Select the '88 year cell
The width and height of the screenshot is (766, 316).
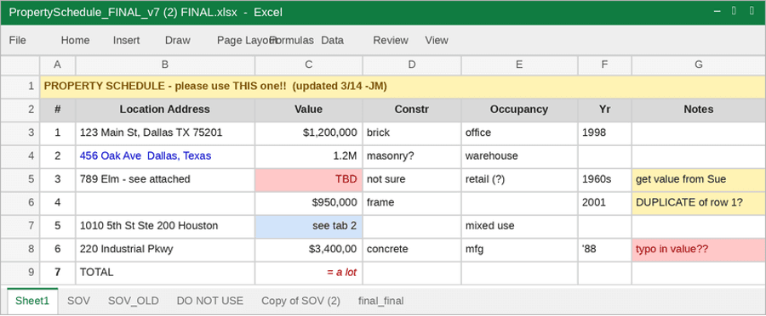point(605,249)
